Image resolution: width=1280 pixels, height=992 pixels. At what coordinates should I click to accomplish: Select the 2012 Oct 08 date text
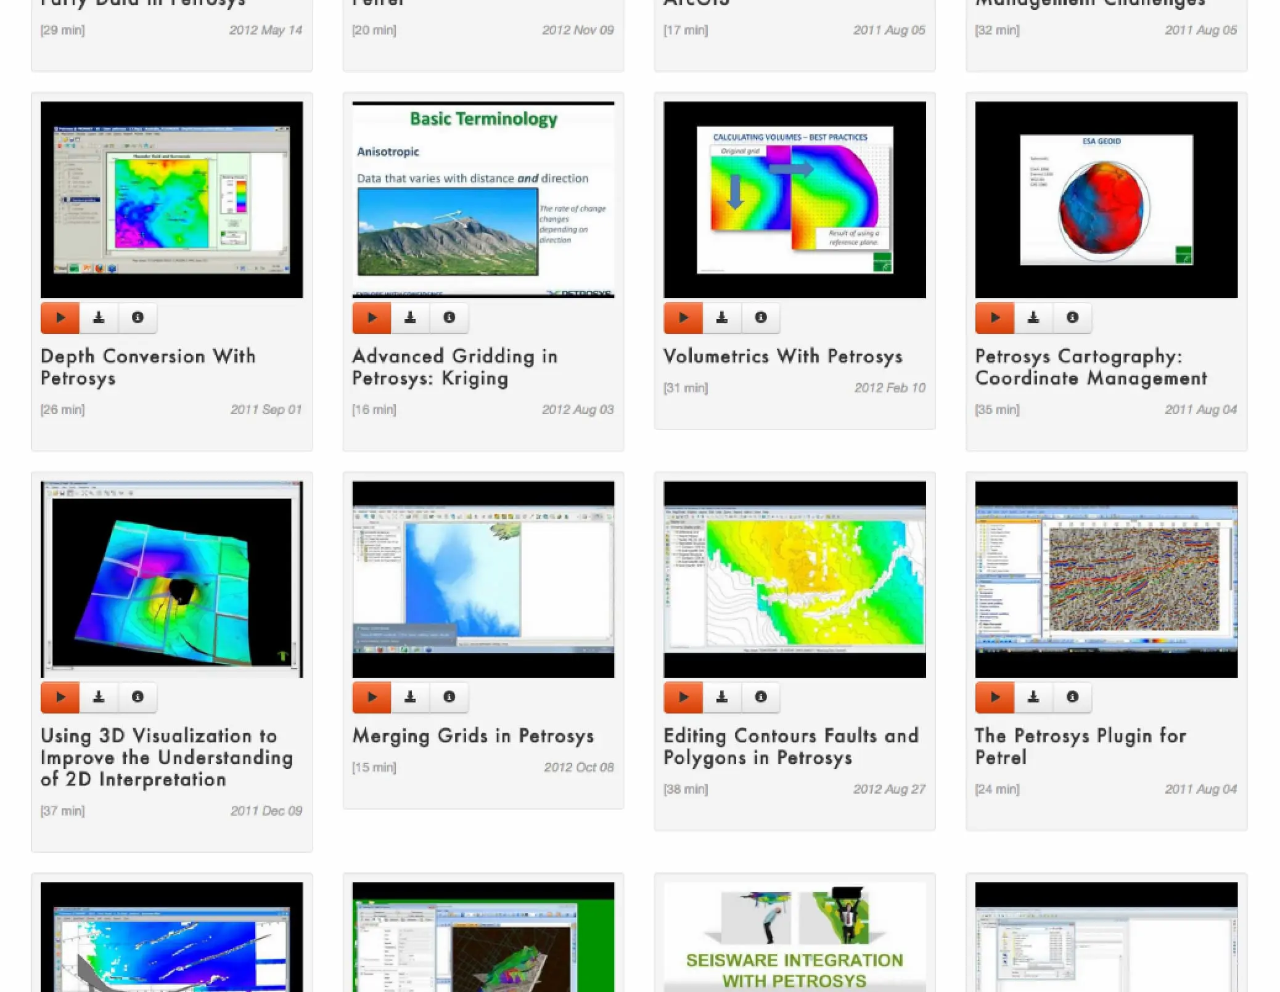click(x=579, y=768)
